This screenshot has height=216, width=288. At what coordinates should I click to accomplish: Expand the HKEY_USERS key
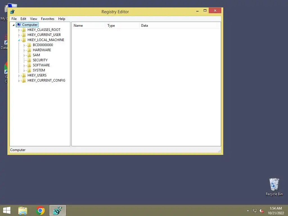[19, 76]
